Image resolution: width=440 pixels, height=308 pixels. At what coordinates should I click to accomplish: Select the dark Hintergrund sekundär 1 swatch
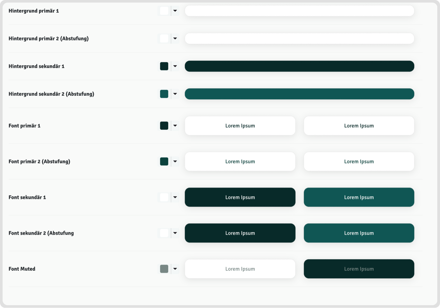pos(164,66)
